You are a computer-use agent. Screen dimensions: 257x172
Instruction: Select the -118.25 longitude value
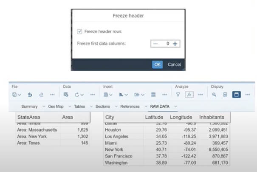pyautogui.click(x=189, y=136)
